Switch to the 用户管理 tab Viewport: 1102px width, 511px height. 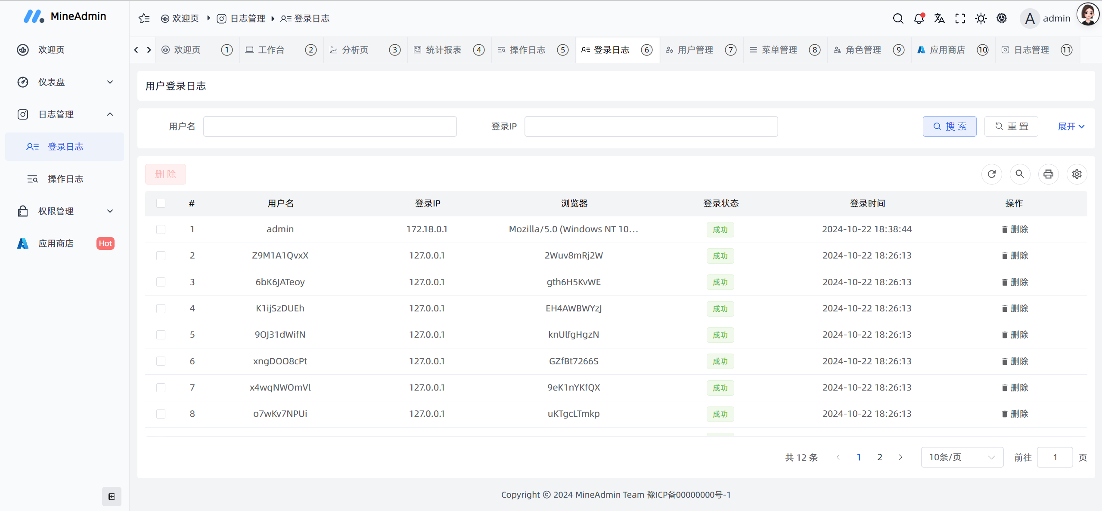[x=694, y=49]
